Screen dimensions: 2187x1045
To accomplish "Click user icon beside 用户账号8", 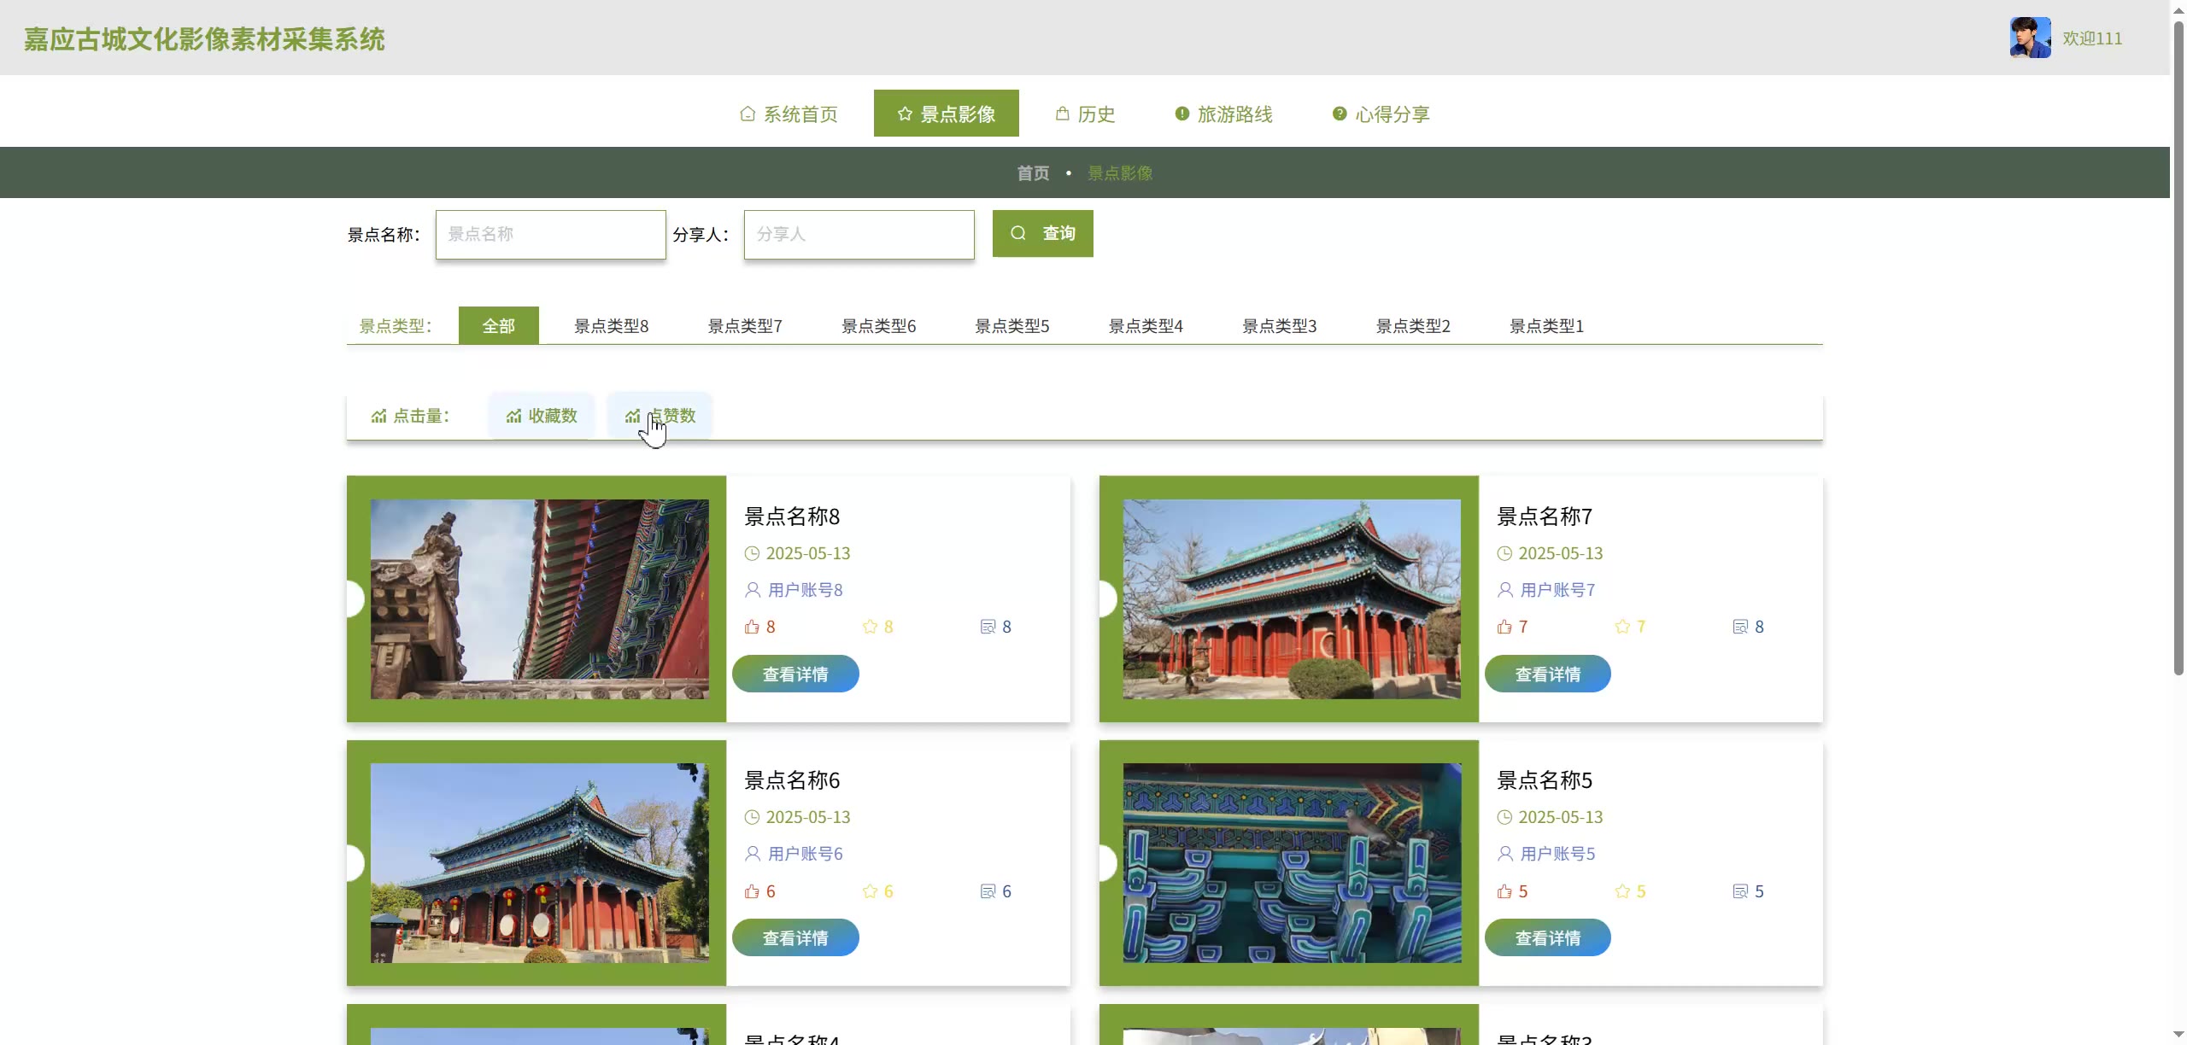I will [753, 590].
